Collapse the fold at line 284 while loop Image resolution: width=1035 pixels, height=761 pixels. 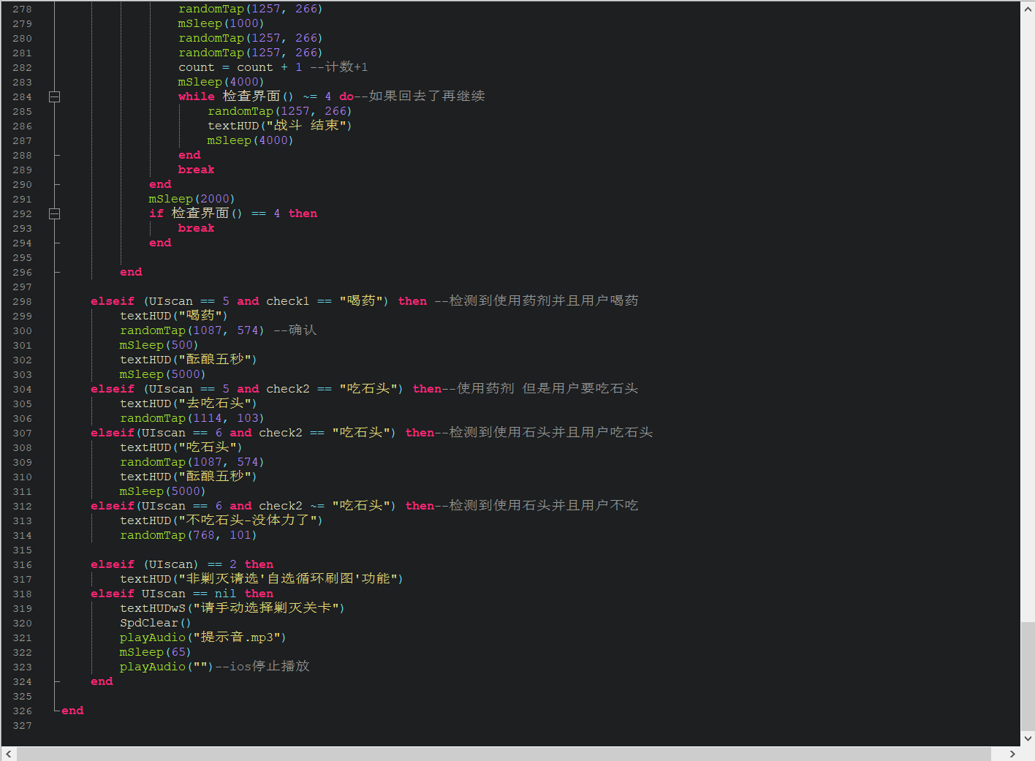(x=54, y=96)
